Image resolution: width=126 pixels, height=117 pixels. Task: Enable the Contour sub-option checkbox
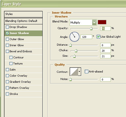pyautogui.click(x=11, y=58)
